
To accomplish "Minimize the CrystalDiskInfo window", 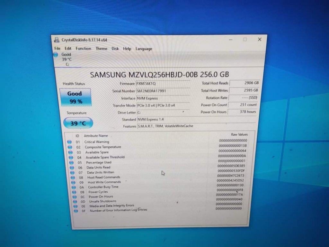I will click(231, 40).
